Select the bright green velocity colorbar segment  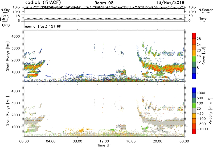(194, 106)
